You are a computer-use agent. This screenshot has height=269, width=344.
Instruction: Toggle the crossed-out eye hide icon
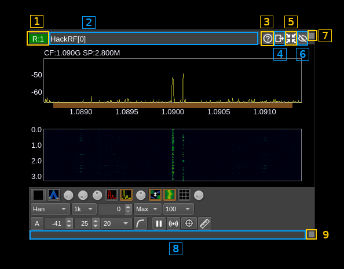click(302, 39)
